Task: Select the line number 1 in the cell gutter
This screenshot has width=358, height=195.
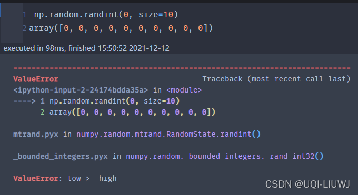Action: 25,15
